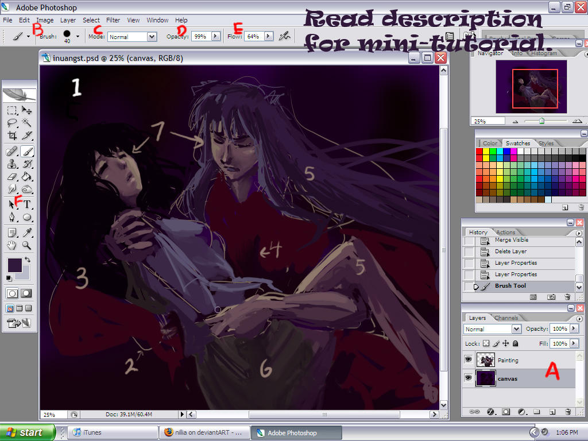This screenshot has width=588, height=441.
Task: Open the Layer menu
Action: (x=68, y=20)
